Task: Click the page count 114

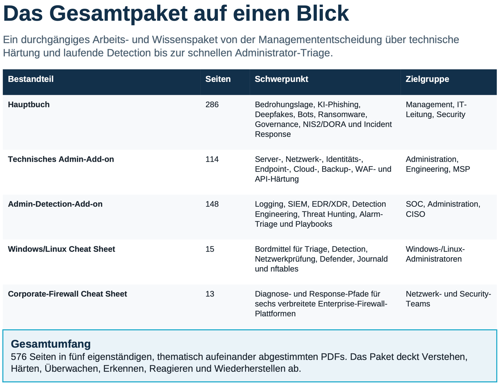Action: (212, 159)
